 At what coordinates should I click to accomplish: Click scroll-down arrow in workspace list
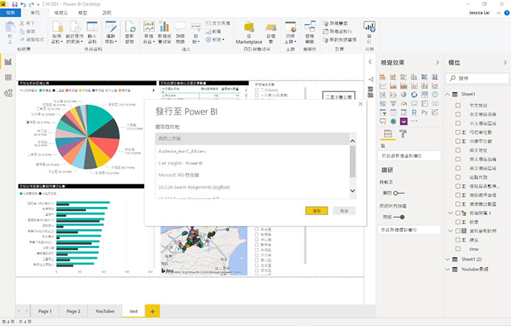353,191
